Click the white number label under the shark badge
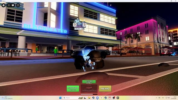The image size is (178, 100). (x=78, y=29)
